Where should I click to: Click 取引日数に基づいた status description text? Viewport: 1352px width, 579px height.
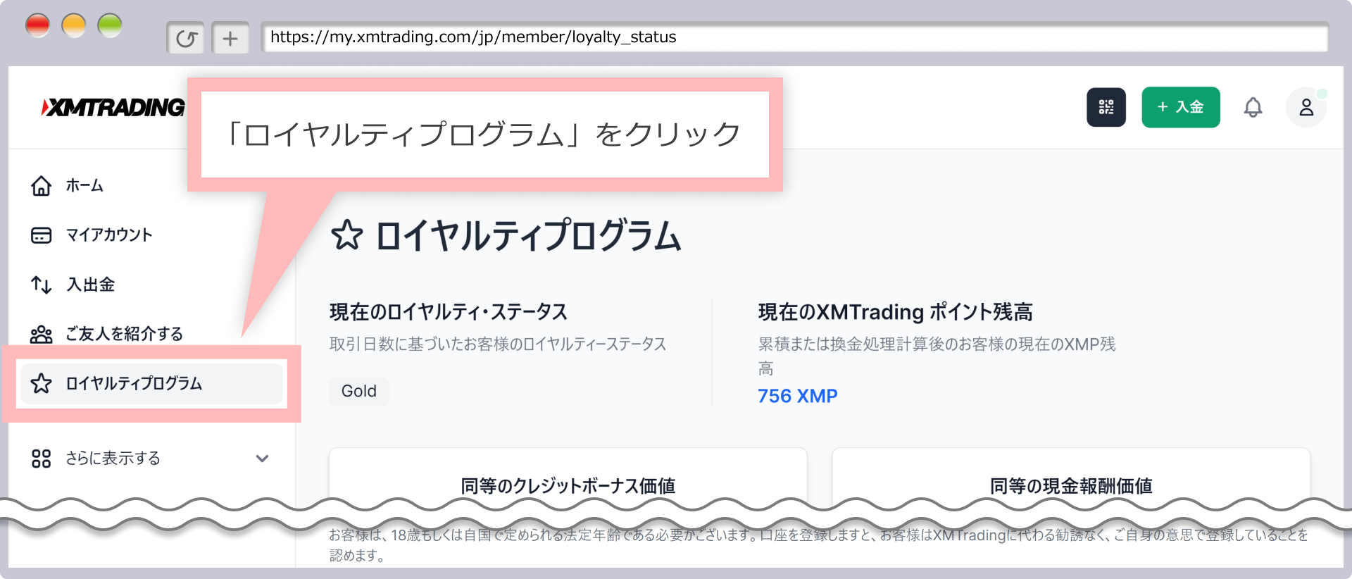tap(498, 344)
